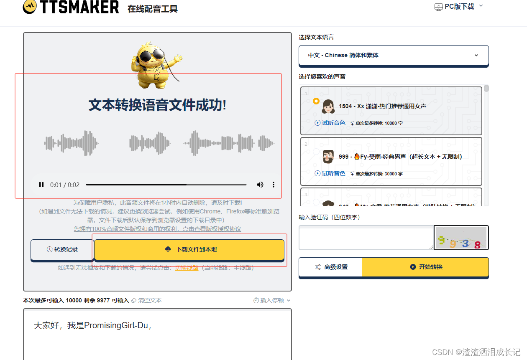Click the 文本转换语音文件成功! heading
527x360 pixels.
tap(157, 105)
